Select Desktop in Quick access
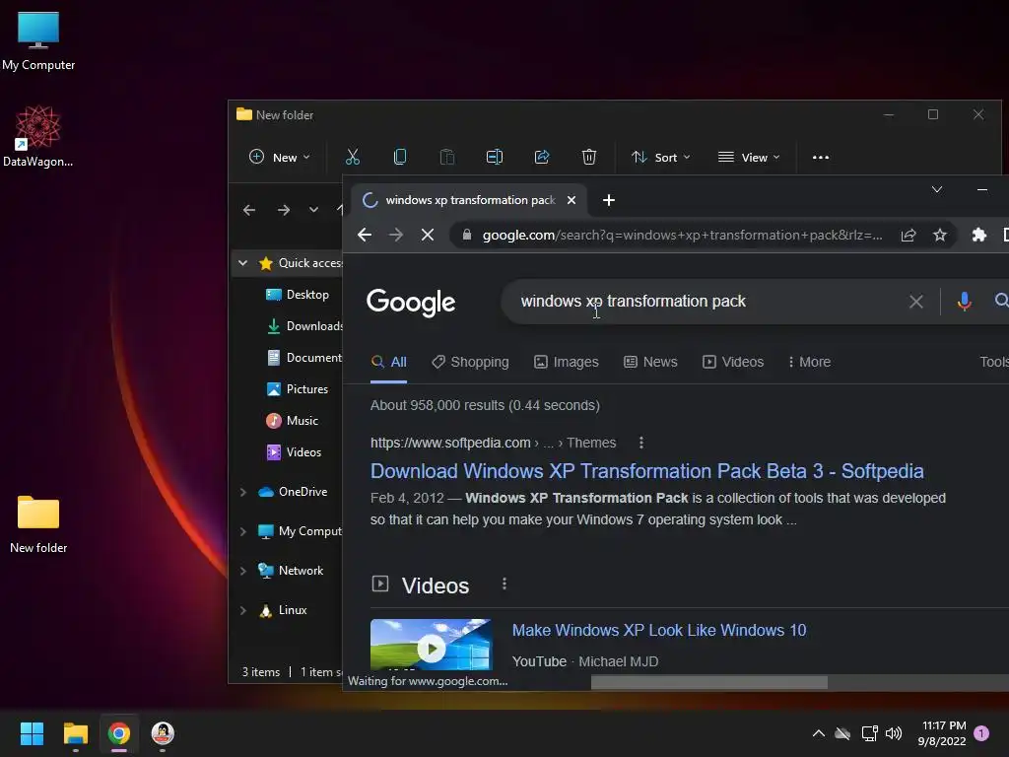The image size is (1009, 757). (300, 295)
